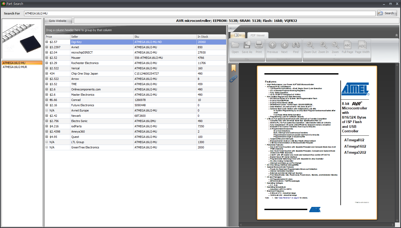Maximize the Part Search window
The image size is (401, 228).
click(390, 4)
